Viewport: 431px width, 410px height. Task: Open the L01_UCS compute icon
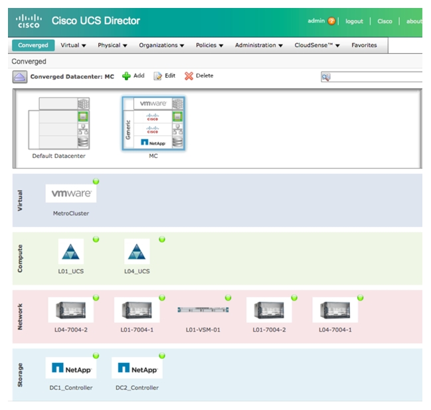coord(71,251)
